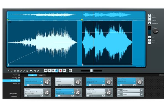This screenshot has width=166, height=109.
Task: Click the playback speed slider handle
Action: click(x=92, y=71)
